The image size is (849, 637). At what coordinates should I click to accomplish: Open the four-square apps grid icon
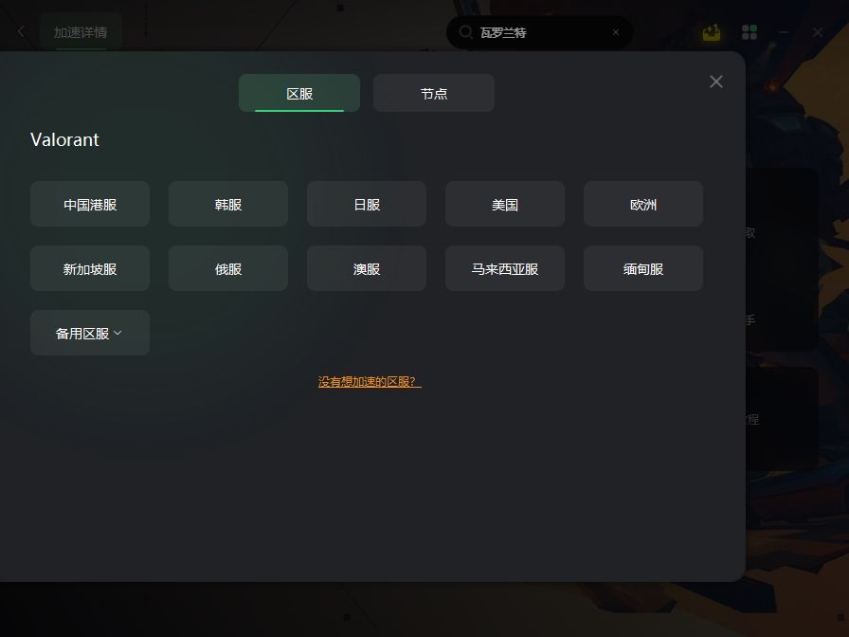point(750,32)
